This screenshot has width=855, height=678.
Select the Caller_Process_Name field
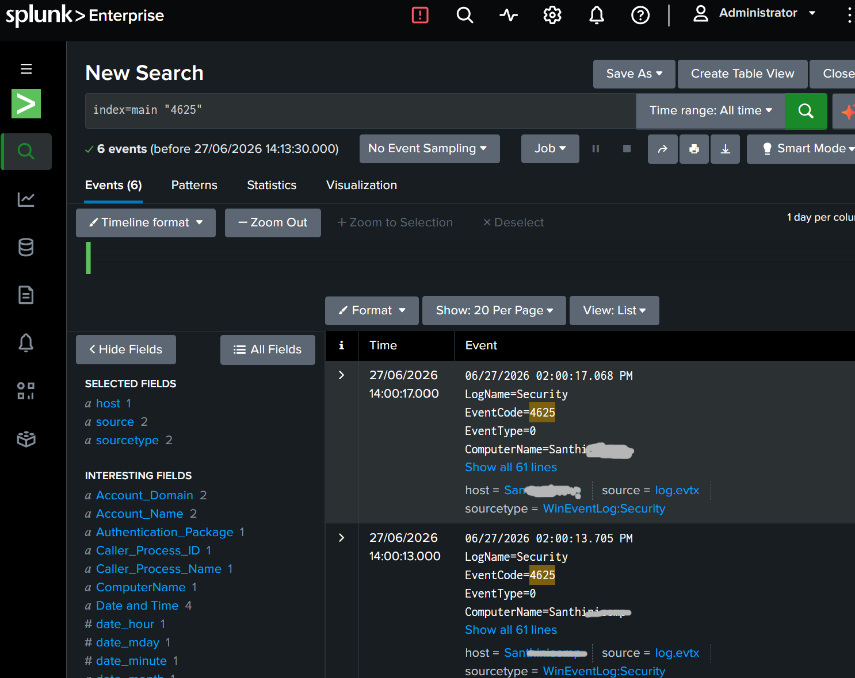159,569
